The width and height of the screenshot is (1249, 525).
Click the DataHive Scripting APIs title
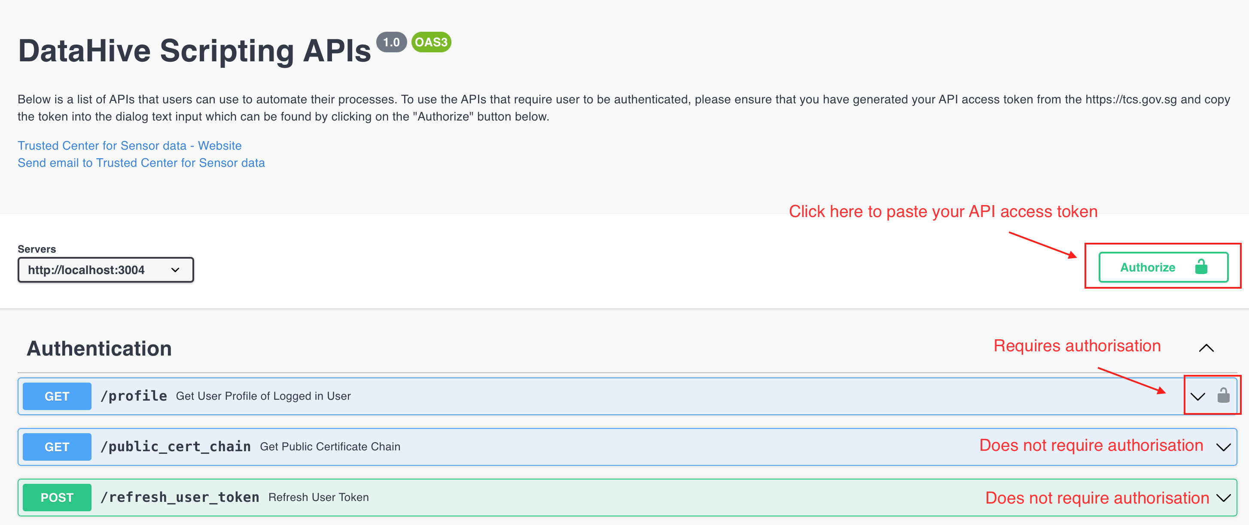pos(195,50)
